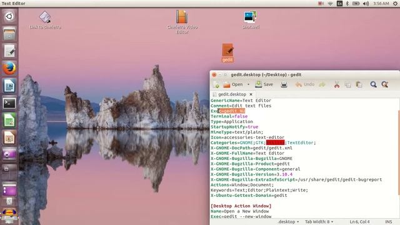Viewport: 400px width, 225px height.
Task: Open the Find magnifier tool
Action: click(374, 84)
